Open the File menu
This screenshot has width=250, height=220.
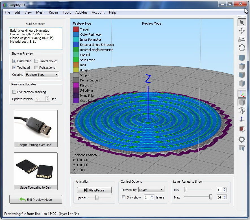pos(7,12)
